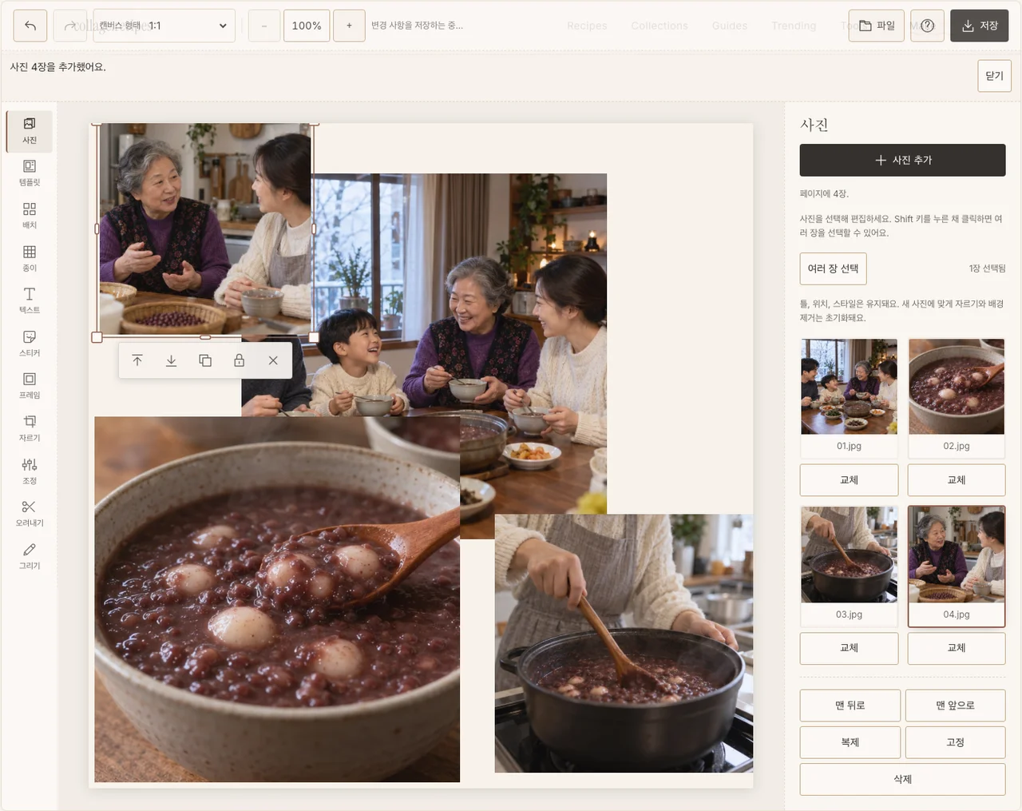Viewport: 1022px width, 811px height.
Task: Open the 파일 file menu
Action: pos(877,26)
